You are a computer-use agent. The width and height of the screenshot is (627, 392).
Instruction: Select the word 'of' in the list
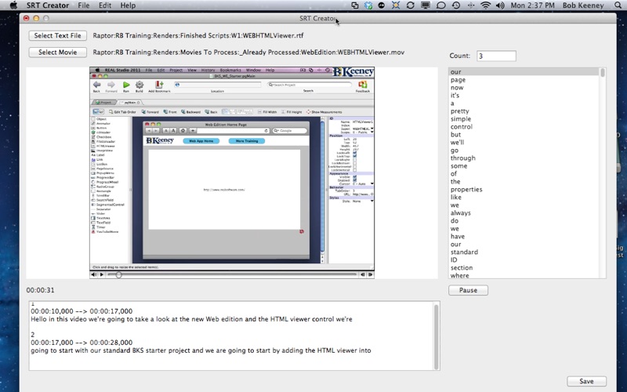(x=454, y=174)
